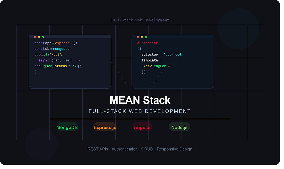Click the green dot on the left code window
This screenshot has height=169, width=284.
pyautogui.click(x=43, y=37)
